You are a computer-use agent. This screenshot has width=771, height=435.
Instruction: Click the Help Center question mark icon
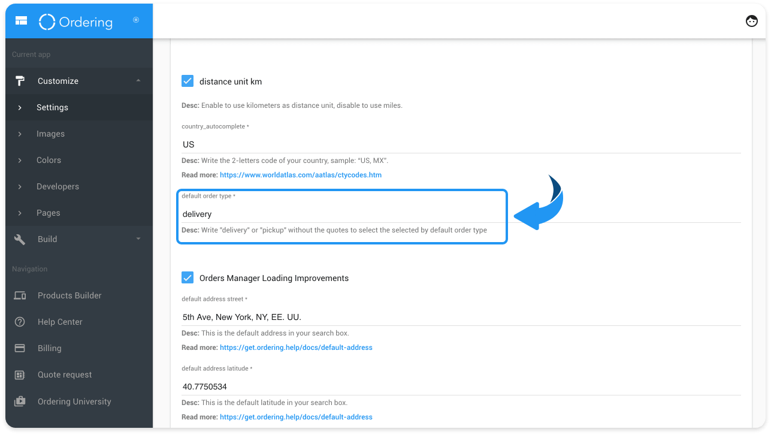click(20, 322)
